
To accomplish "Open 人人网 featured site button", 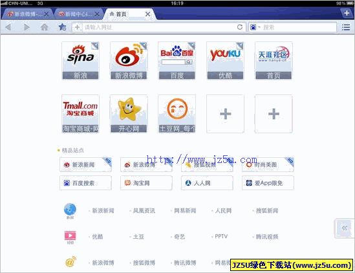I will (x=207, y=183).
